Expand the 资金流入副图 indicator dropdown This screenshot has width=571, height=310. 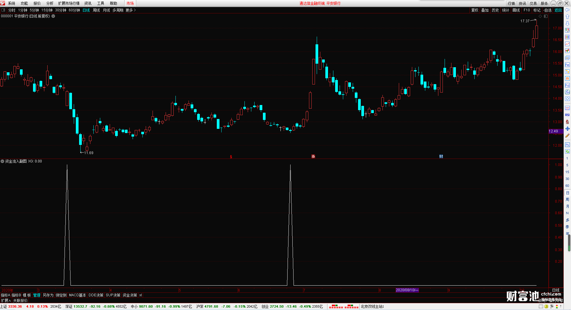point(2,161)
